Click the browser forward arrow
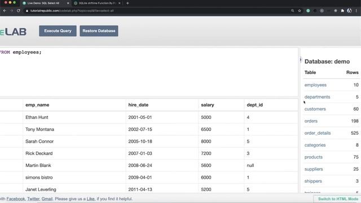Image resolution: width=361 pixels, height=203 pixels. click(x=11, y=11)
